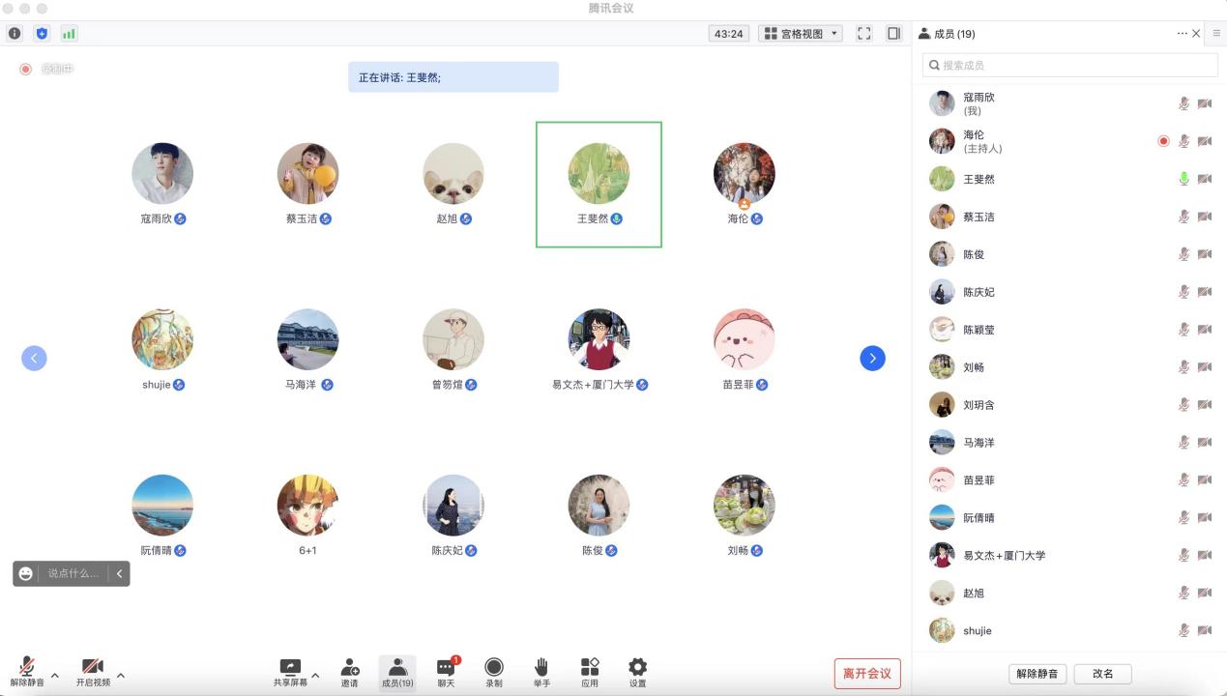Open the Chat (聊天) icon
Image resolution: width=1227 pixels, height=696 pixels.
click(445, 668)
